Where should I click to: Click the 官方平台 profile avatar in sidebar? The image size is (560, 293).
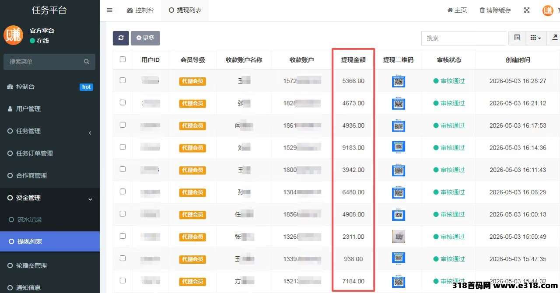[13, 35]
